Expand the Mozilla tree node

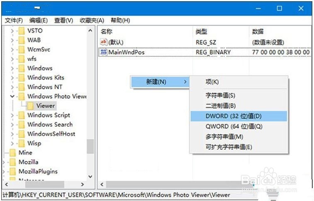click(x=4, y=162)
